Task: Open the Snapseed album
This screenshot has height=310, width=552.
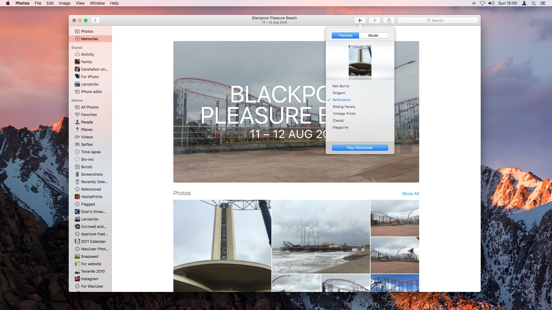Action: coord(90,256)
